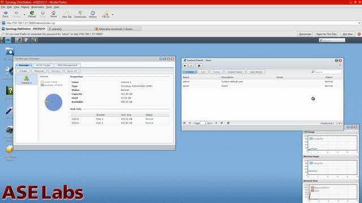Switch to HDD Management tab
This screenshot has height=203, width=362.
click(x=67, y=65)
